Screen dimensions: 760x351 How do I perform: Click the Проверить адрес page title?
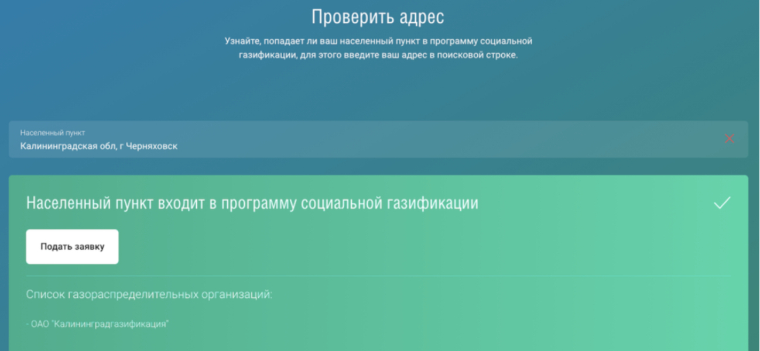(378, 16)
